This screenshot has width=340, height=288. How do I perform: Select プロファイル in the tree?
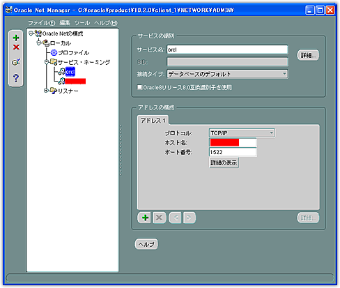(74, 53)
